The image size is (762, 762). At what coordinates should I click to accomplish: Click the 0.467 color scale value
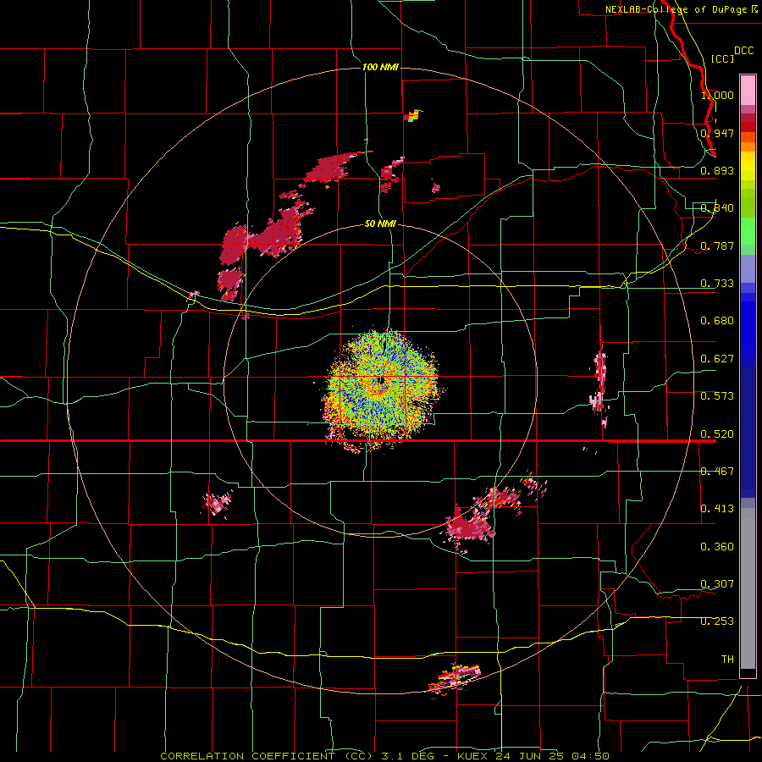[717, 472]
